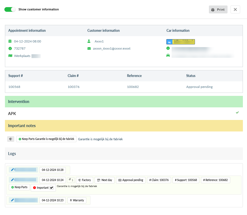Click the shield icon in Important notes
The width and height of the screenshot is (247, 215).
(x=10, y=139)
